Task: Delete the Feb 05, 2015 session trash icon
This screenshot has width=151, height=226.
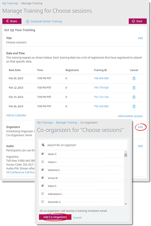Action: coord(134,78)
